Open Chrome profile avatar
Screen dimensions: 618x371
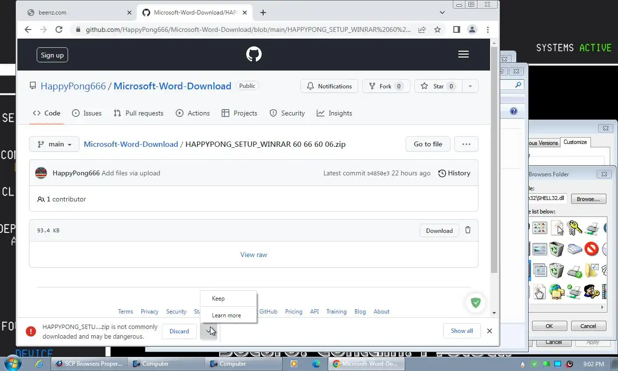click(x=472, y=29)
